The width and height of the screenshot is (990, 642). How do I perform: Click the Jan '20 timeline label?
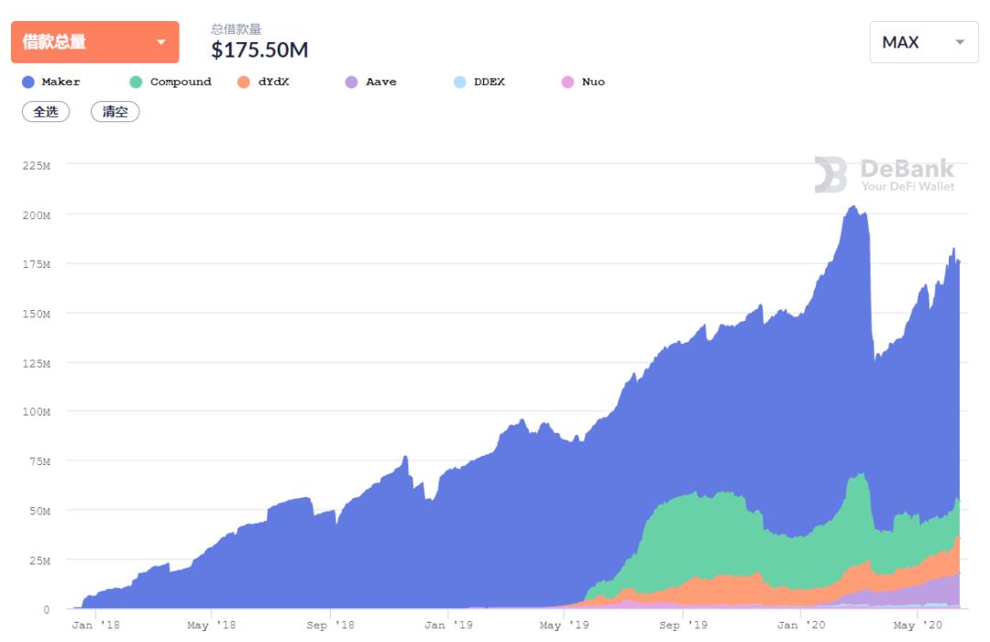point(800,625)
